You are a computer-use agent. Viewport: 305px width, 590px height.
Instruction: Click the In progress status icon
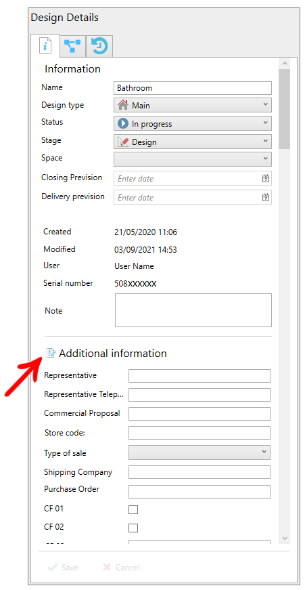pyautogui.click(x=123, y=123)
